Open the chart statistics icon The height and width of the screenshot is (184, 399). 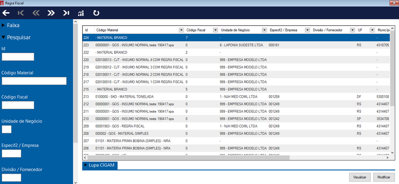pyautogui.click(x=81, y=13)
